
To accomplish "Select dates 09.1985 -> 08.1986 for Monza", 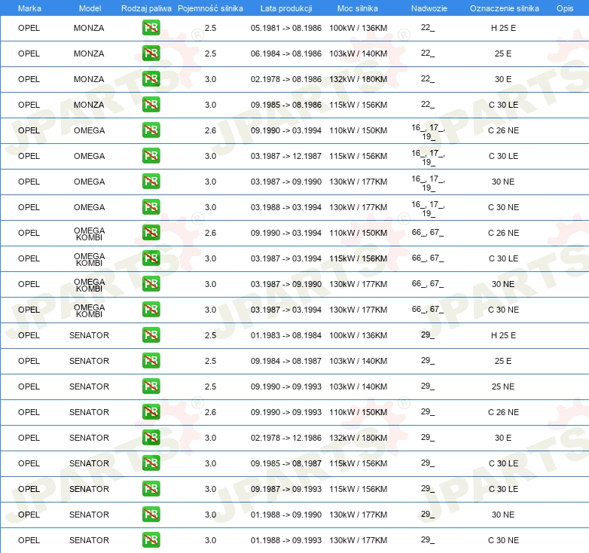I will (x=286, y=105).
